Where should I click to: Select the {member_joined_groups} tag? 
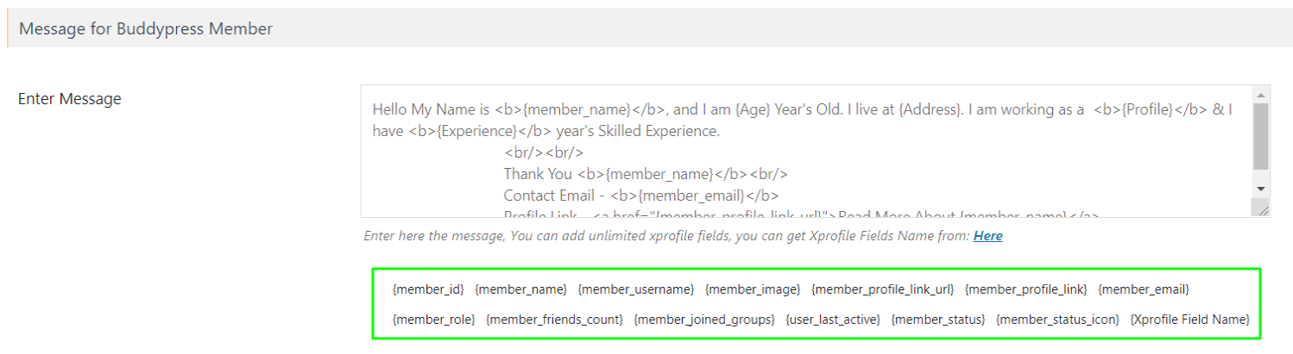(x=703, y=320)
